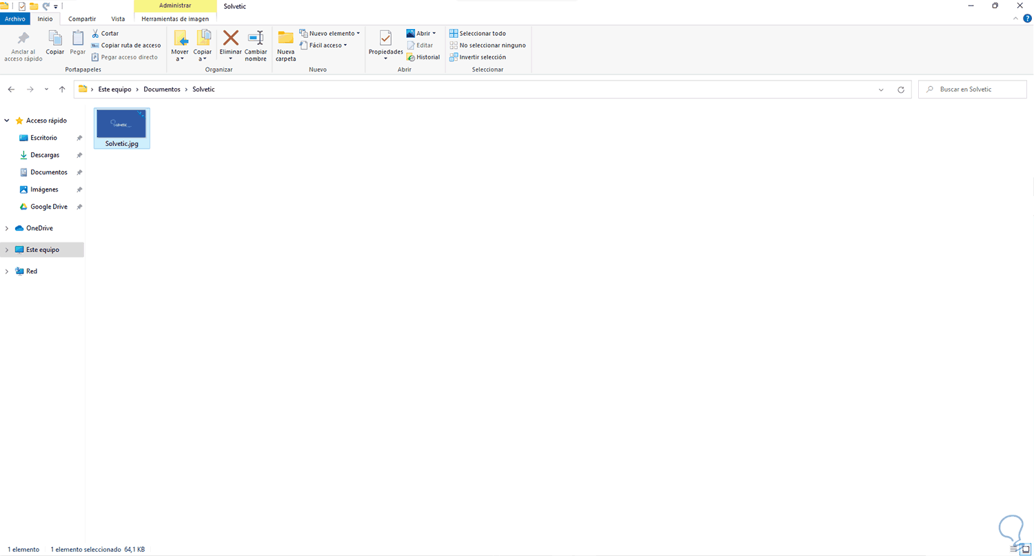Open the title bar toolbar customize dropdown
The height and width of the screenshot is (556, 1034).
click(55, 6)
